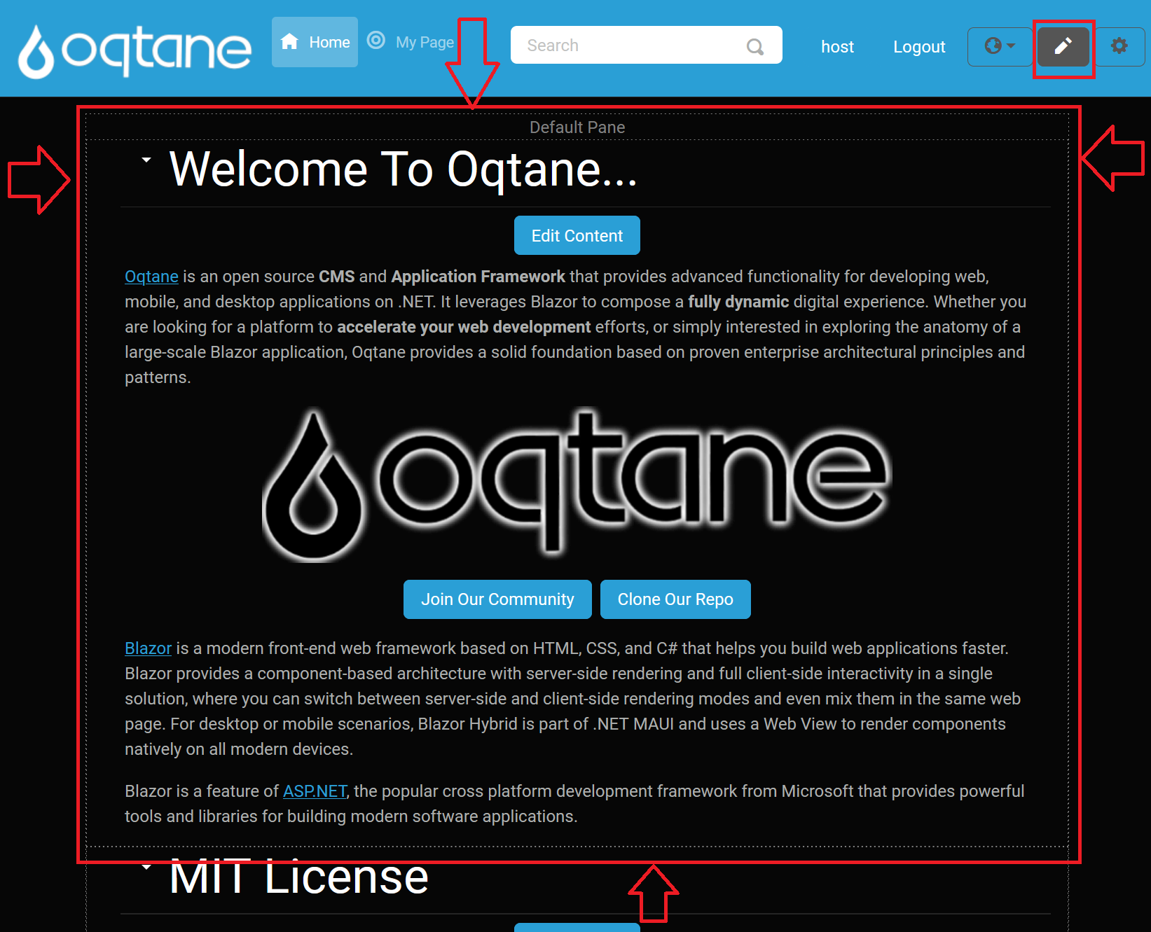
Task: Click the large Oqtane logo image
Action: [x=577, y=485]
